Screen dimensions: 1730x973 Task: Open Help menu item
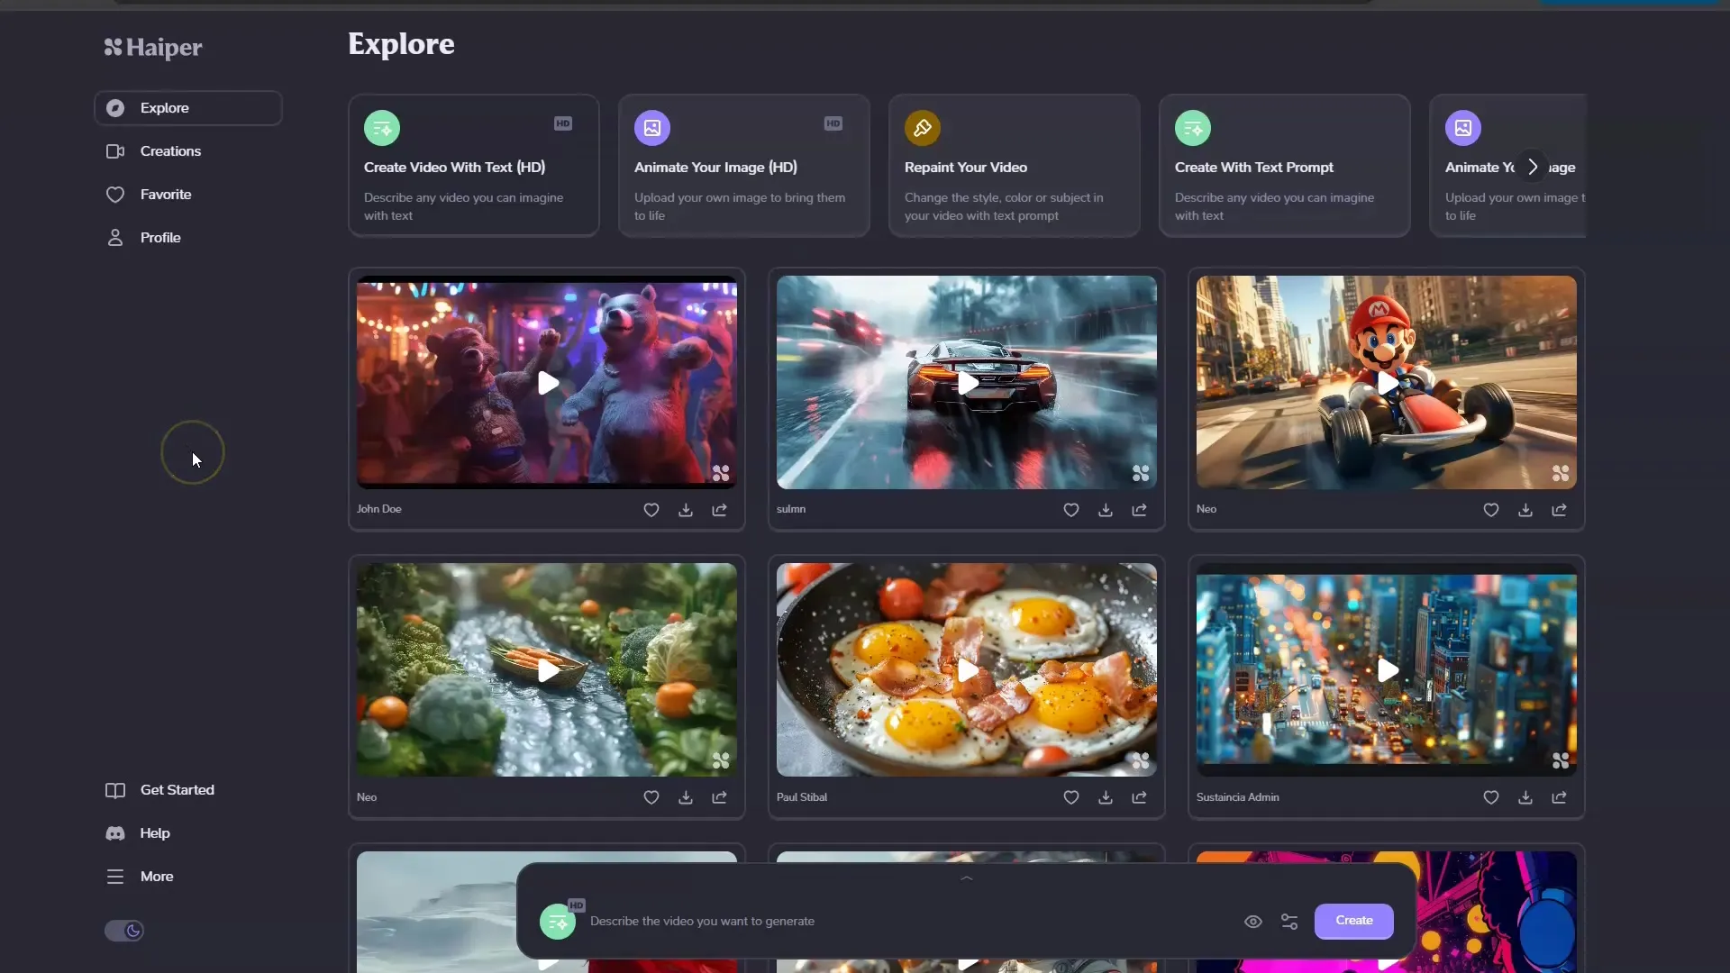(154, 832)
